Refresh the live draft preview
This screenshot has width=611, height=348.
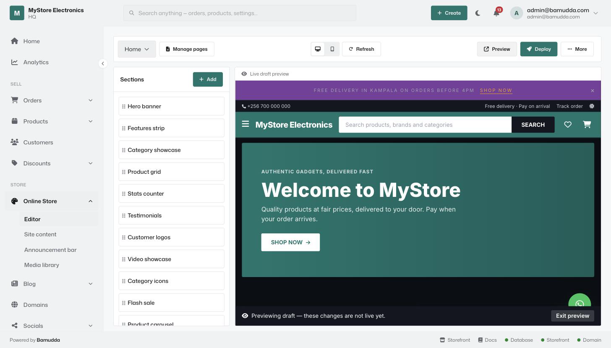(361, 49)
